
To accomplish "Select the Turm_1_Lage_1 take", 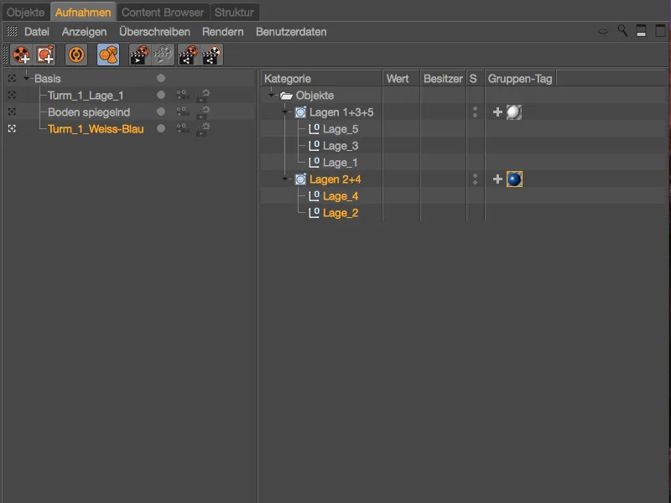I will [86, 96].
